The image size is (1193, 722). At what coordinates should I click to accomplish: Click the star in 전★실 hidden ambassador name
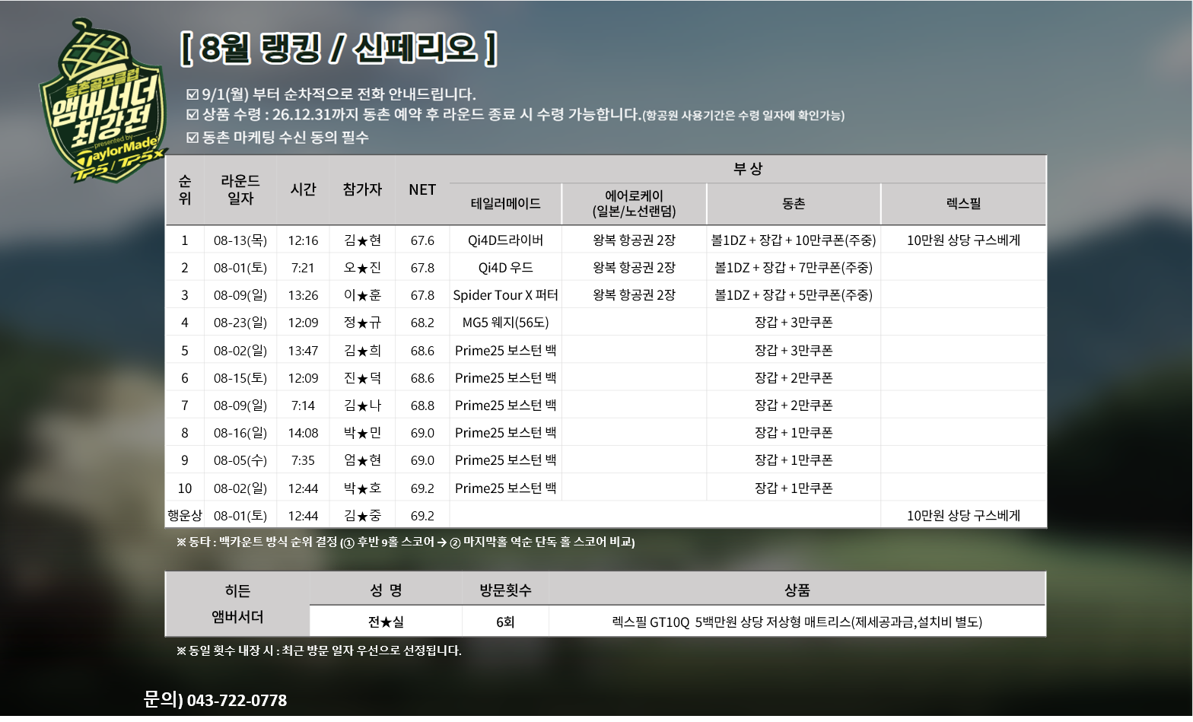tap(386, 622)
